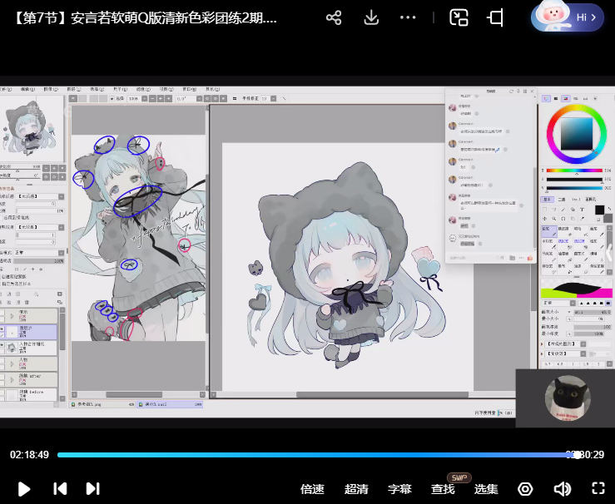Viewport: 615px width, 504px height.
Task: Click the download icon for this video
Action: [372, 17]
